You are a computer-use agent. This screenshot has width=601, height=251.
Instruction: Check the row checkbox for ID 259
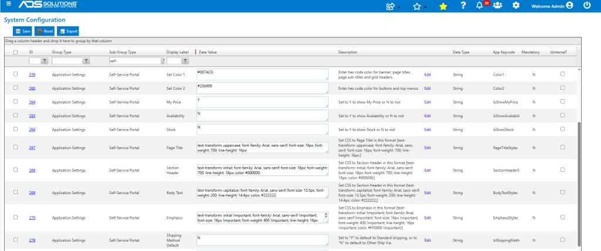click(16, 74)
